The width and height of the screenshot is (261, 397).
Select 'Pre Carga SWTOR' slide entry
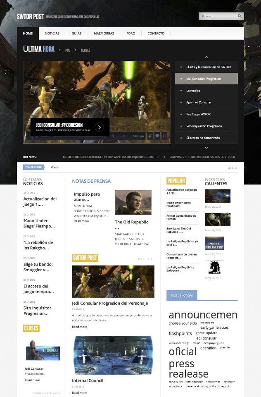(206, 114)
